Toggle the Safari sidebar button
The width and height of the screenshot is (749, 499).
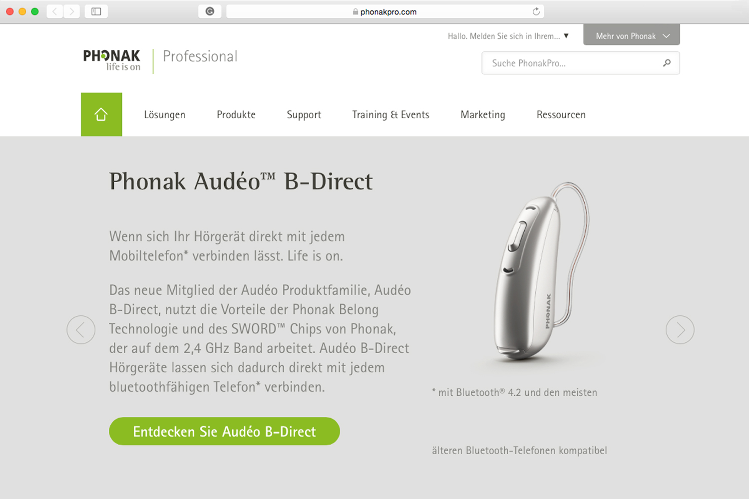[x=96, y=11]
